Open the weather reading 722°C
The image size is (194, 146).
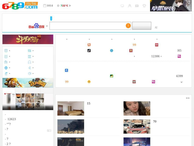click(x=64, y=6)
